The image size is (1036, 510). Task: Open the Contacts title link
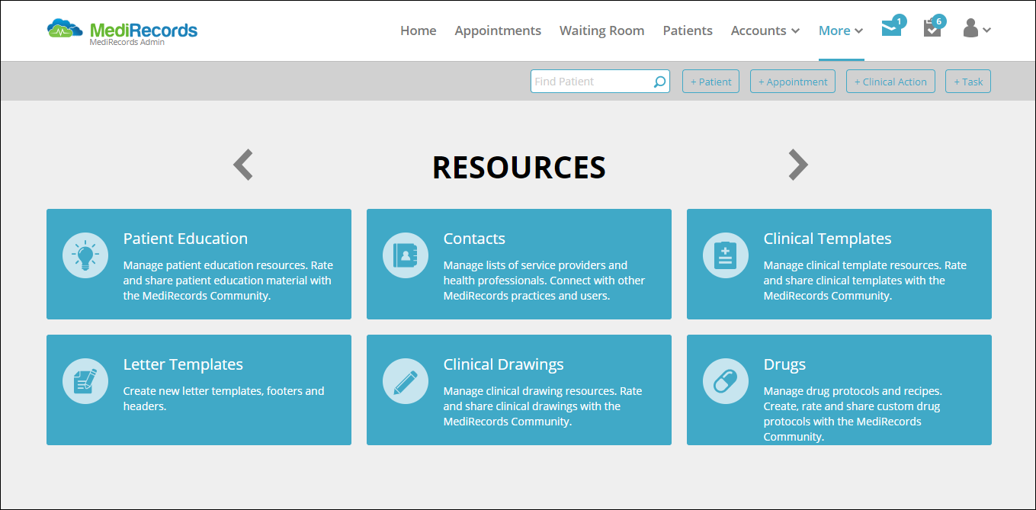tap(474, 239)
